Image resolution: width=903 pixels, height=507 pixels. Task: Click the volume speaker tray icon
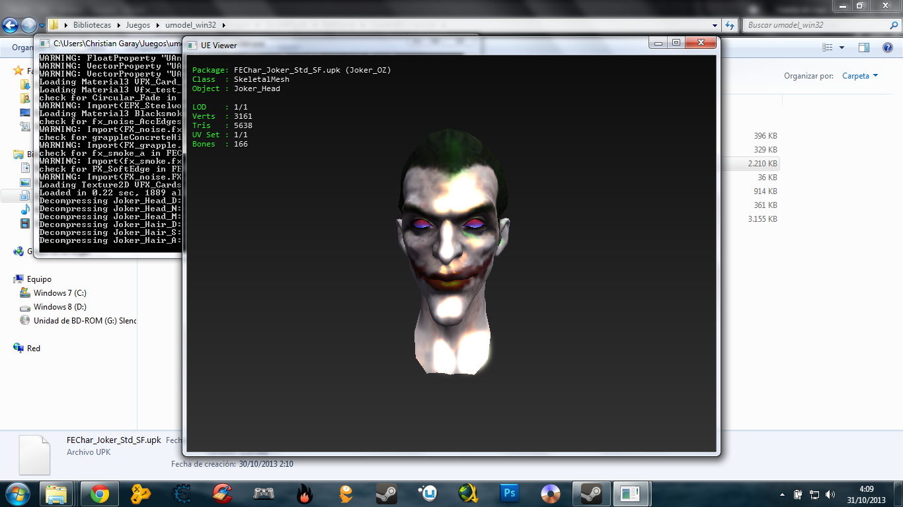[x=830, y=494]
